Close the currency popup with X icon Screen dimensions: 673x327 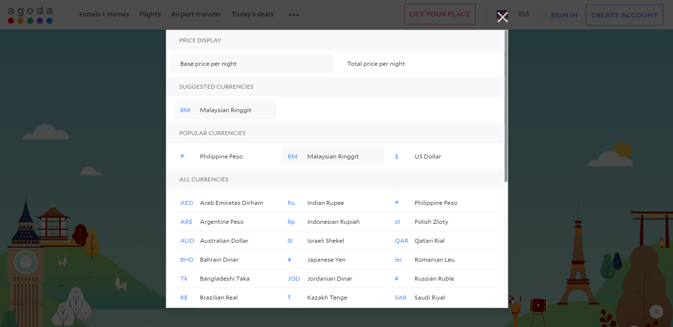tap(502, 16)
